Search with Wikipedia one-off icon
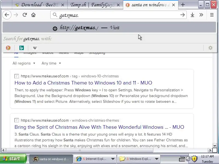The image size is (219, 164). click(35, 48)
